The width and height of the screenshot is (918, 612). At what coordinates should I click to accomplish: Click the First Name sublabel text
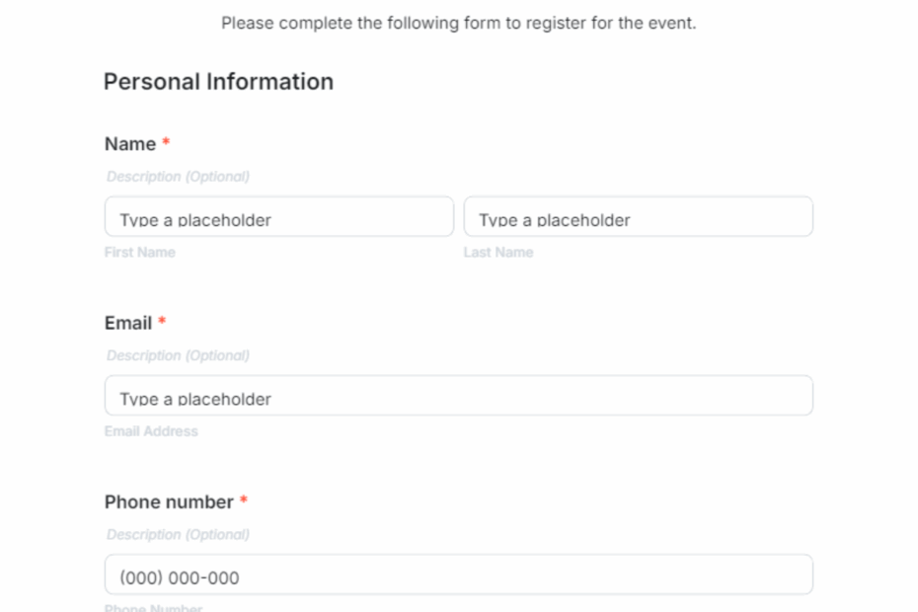(139, 252)
